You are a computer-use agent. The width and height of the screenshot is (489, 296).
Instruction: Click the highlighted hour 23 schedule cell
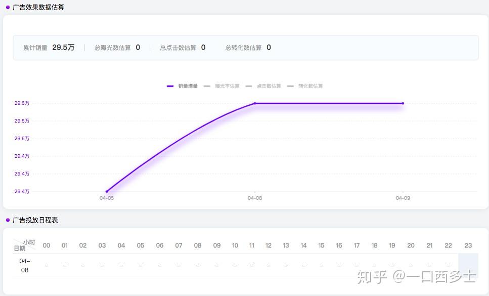pos(468,266)
